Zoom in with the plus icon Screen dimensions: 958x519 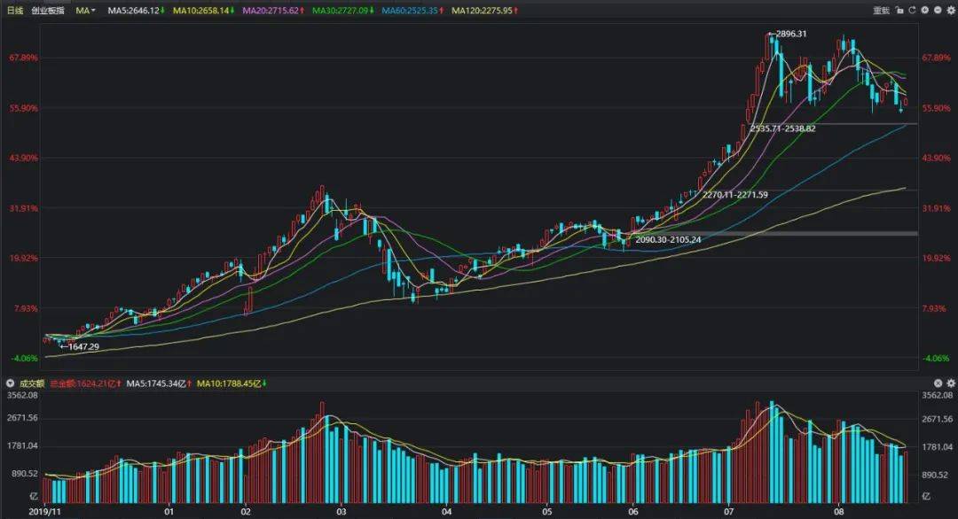[924, 11]
